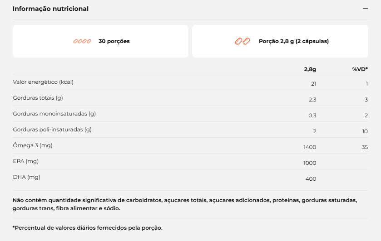Select the DHA (mg) row label

pyautogui.click(x=26, y=177)
